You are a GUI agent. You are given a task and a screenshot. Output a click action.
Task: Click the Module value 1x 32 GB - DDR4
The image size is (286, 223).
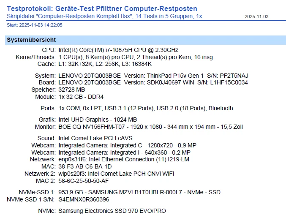point(81,97)
